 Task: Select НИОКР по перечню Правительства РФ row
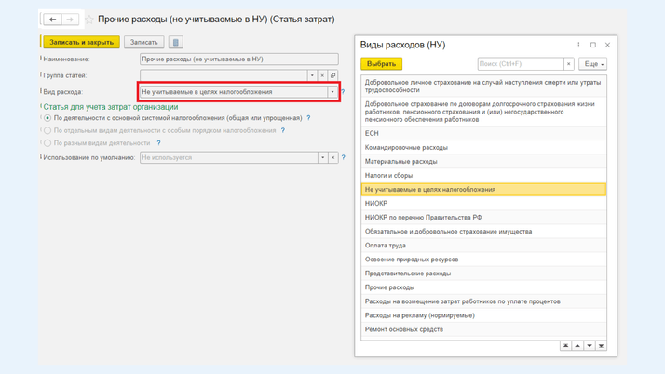tap(483, 218)
